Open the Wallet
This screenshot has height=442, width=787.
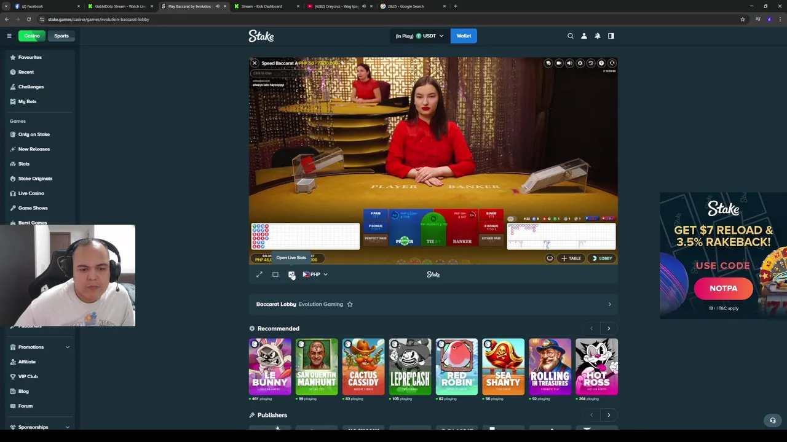pyautogui.click(x=464, y=36)
